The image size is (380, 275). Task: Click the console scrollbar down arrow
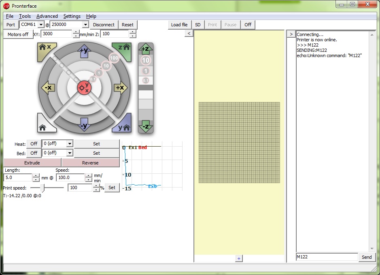pos(372,249)
